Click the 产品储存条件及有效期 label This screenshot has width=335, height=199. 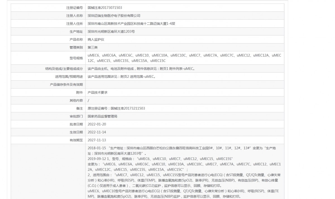coord(66,84)
